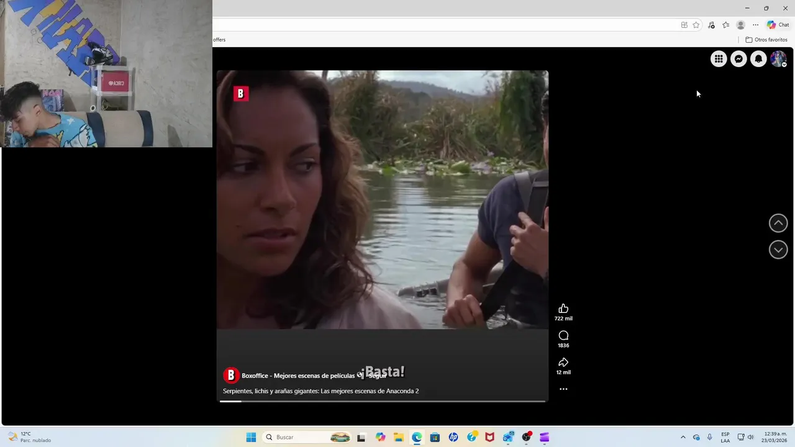Open the help tips app icon on taskbar
This screenshot has width=795, height=447.
pyautogui.click(x=471, y=437)
